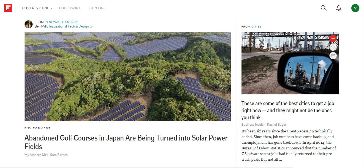364x168 pixels.
Task: Open search with the magnifying glass icon
Action: coord(324,8)
